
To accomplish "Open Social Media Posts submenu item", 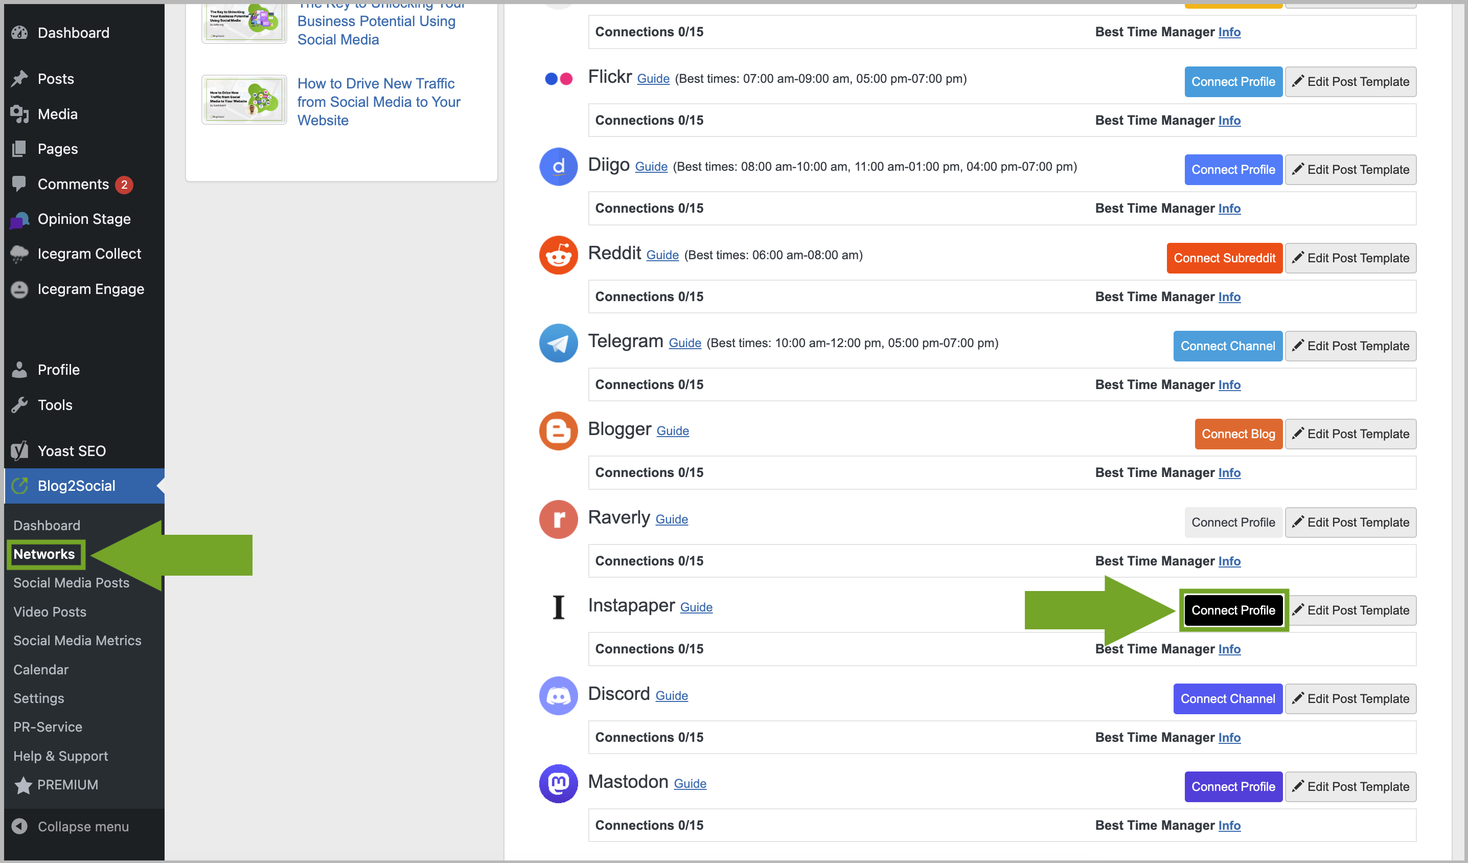I will [x=71, y=583].
